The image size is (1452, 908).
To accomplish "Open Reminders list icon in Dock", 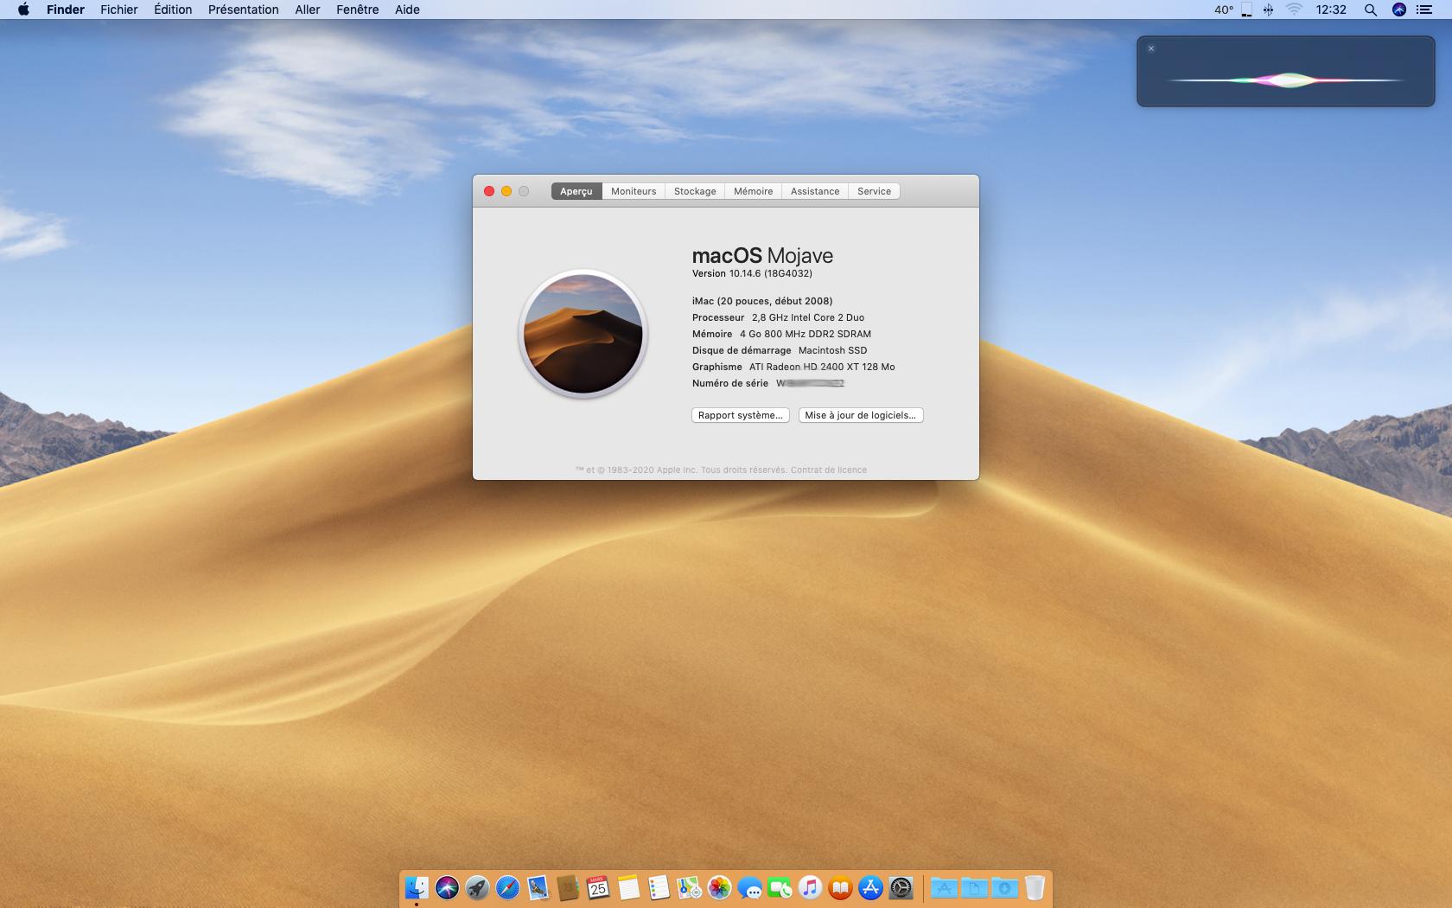I will [659, 887].
